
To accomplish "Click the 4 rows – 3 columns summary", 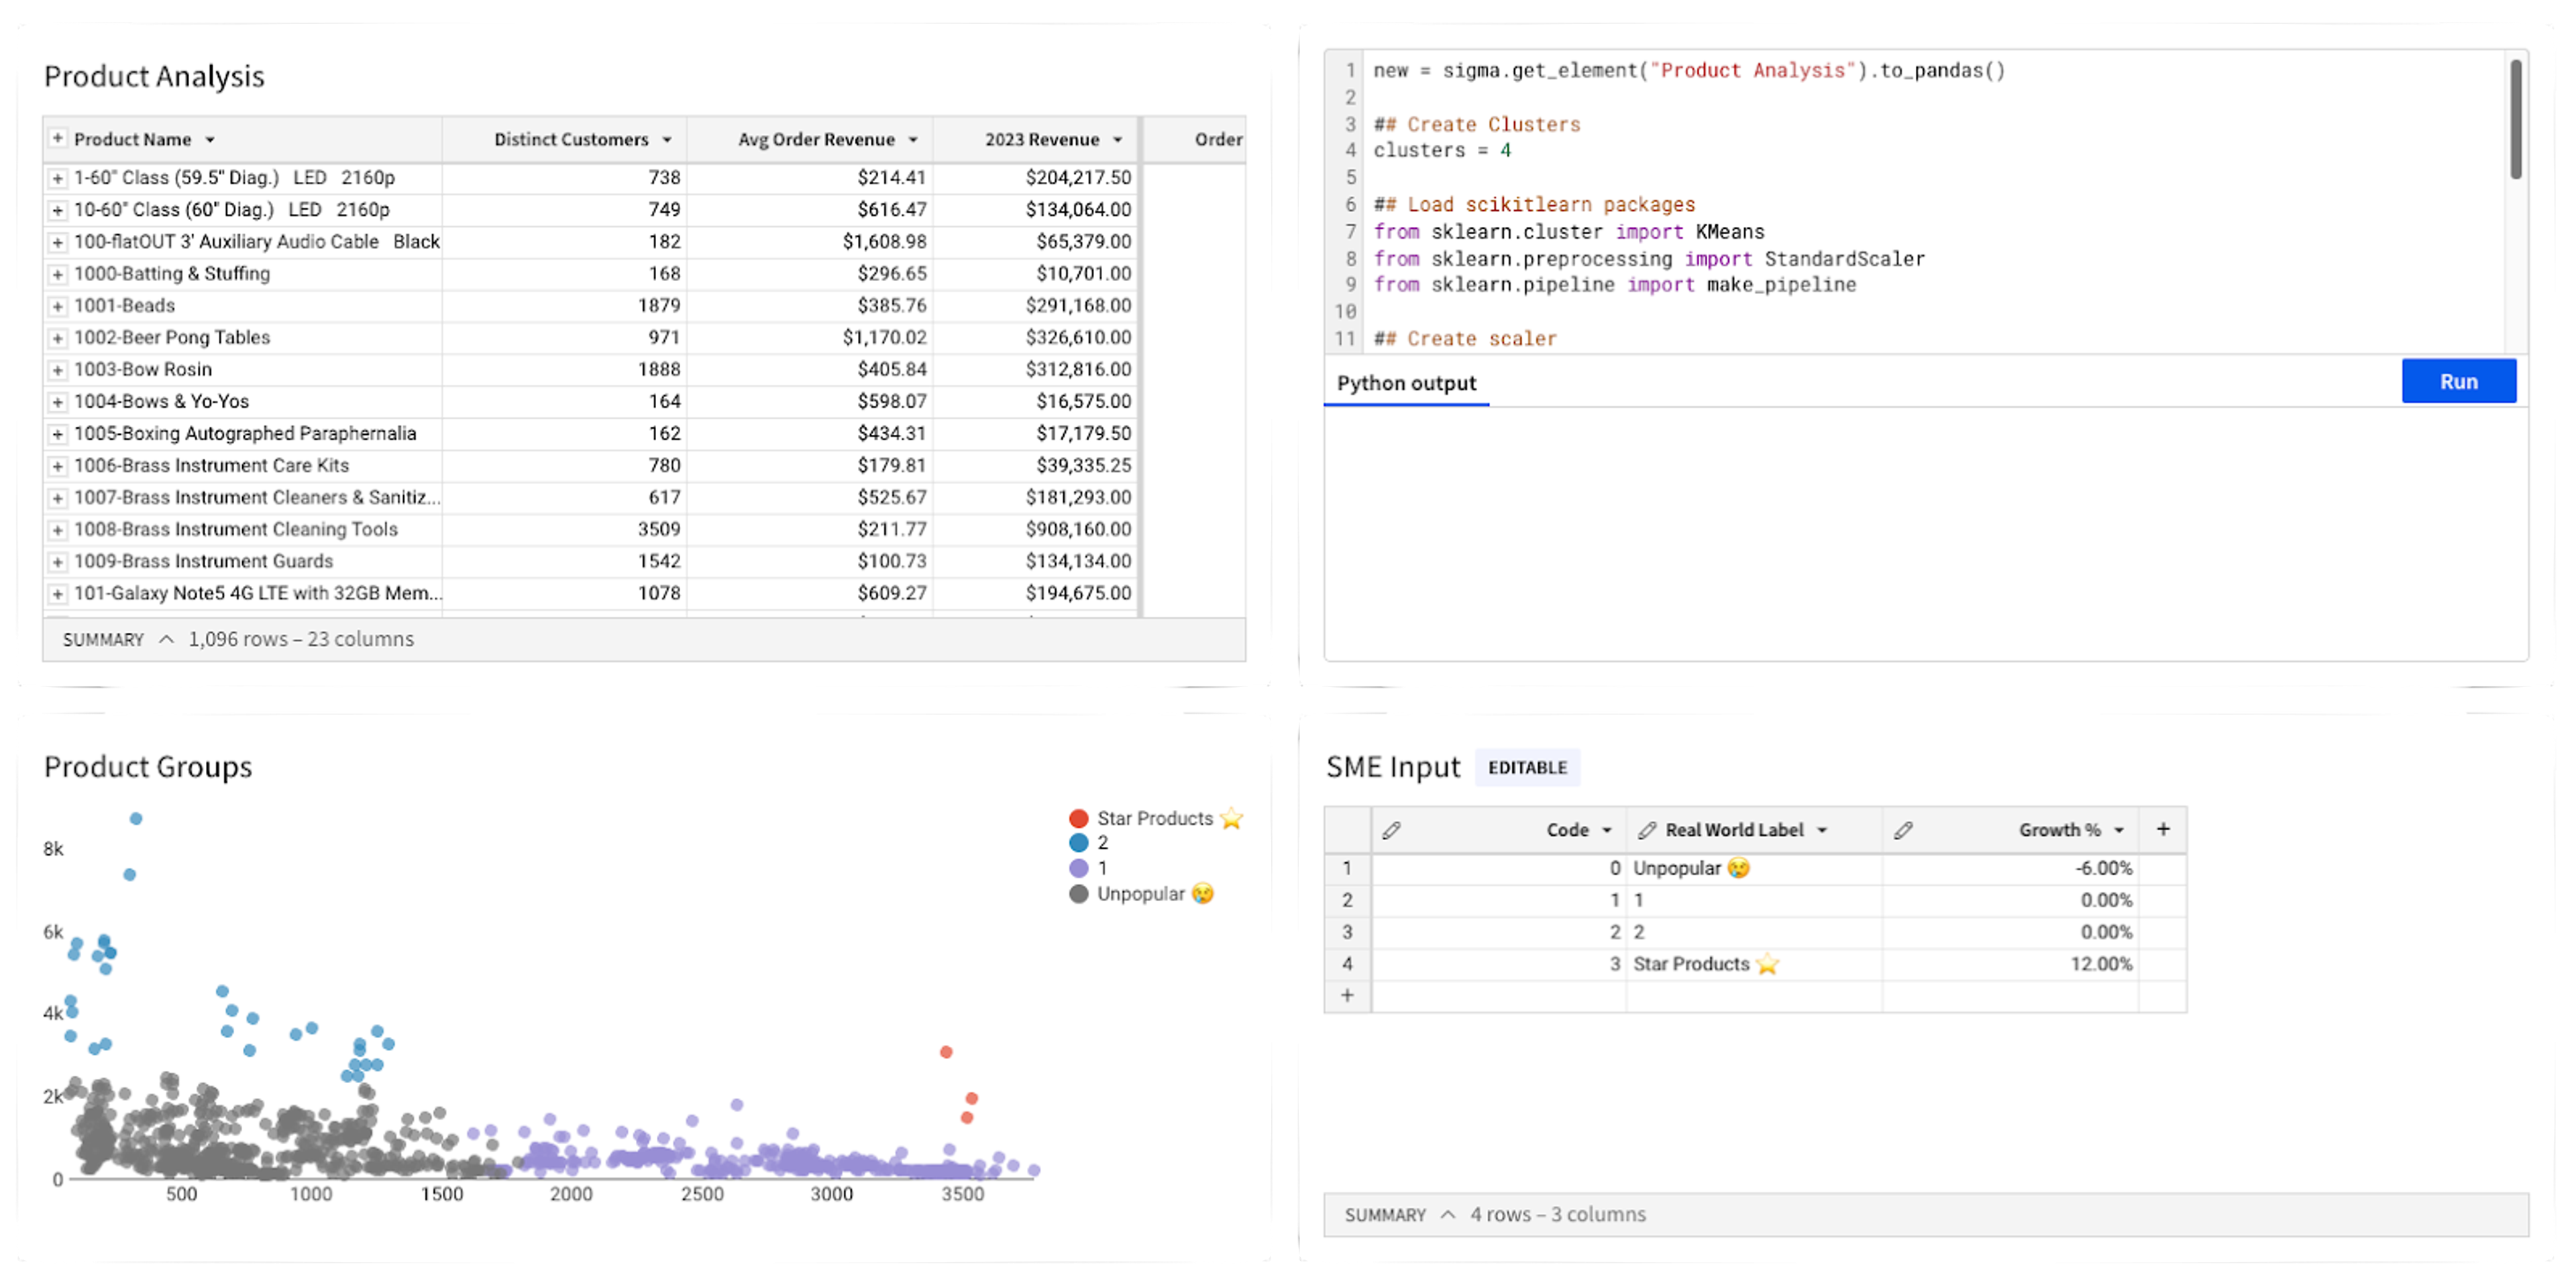I will coord(1558,1214).
